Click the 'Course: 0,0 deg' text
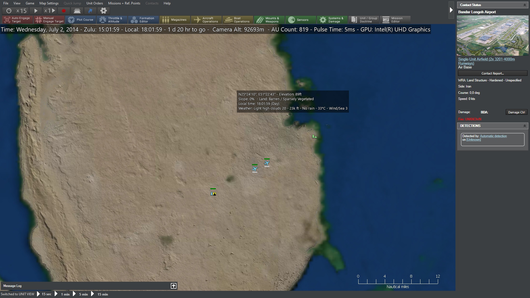The width and height of the screenshot is (530, 298). pyautogui.click(x=469, y=93)
